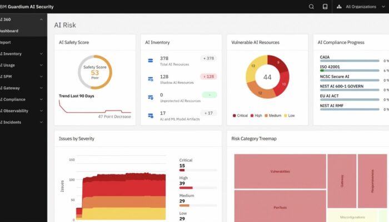This screenshot has height=222, width=389.
Task: Click the Gateway treemap tile
Action: pyautogui.click(x=342, y=181)
